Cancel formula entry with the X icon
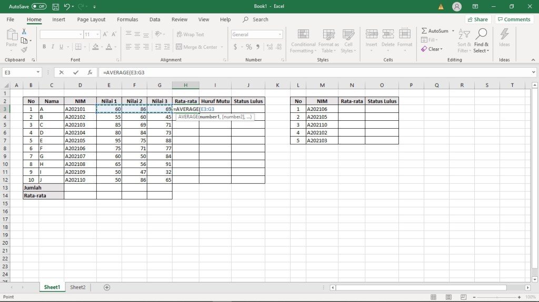539x302 pixels. point(62,72)
